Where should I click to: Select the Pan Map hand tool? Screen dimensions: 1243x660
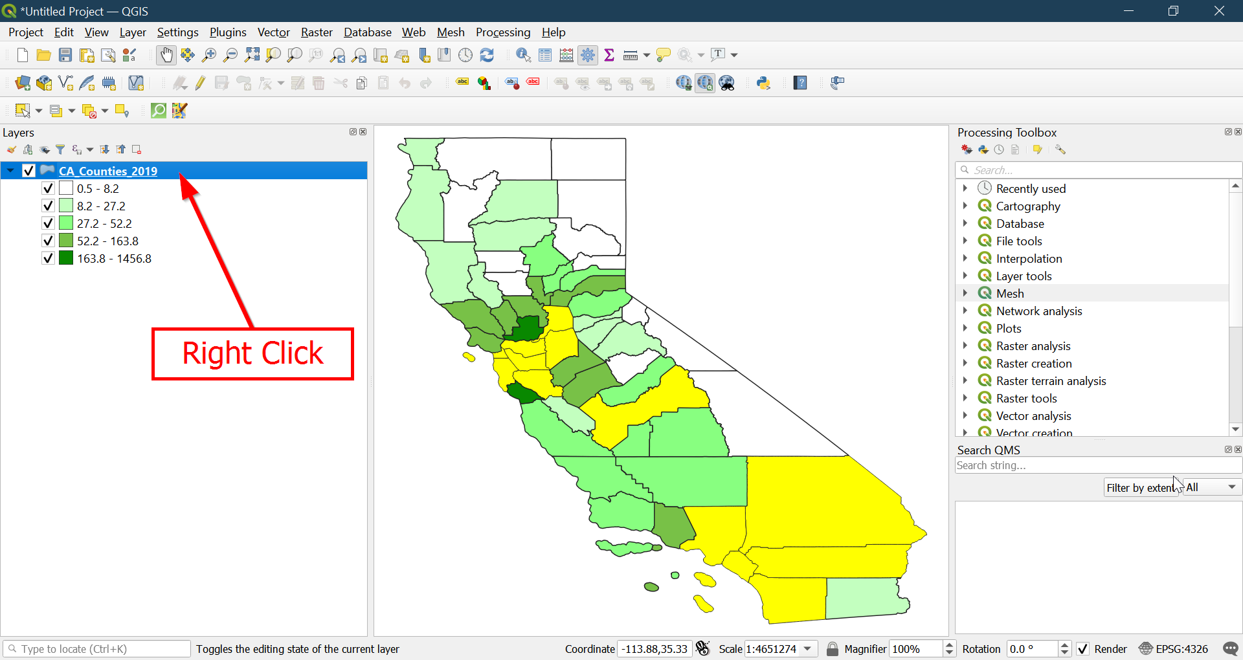[x=166, y=56]
